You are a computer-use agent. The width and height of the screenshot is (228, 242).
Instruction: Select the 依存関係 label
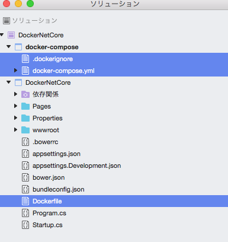[46, 94]
